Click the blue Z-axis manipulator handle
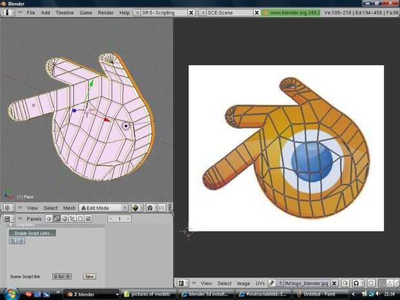The width and height of the screenshot is (400, 300). pyautogui.click(x=74, y=110)
